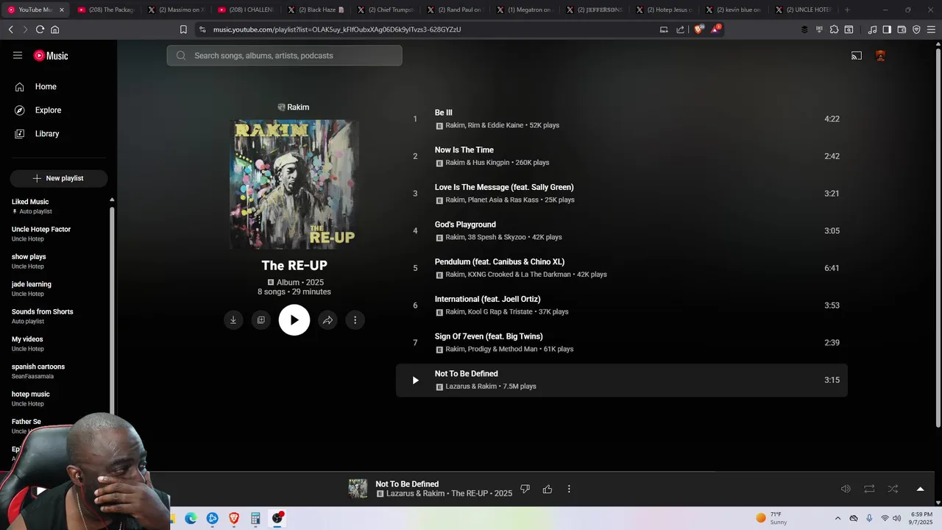Screen dimensions: 942x530
Task: Open a new browser tab
Action: click(847, 10)
